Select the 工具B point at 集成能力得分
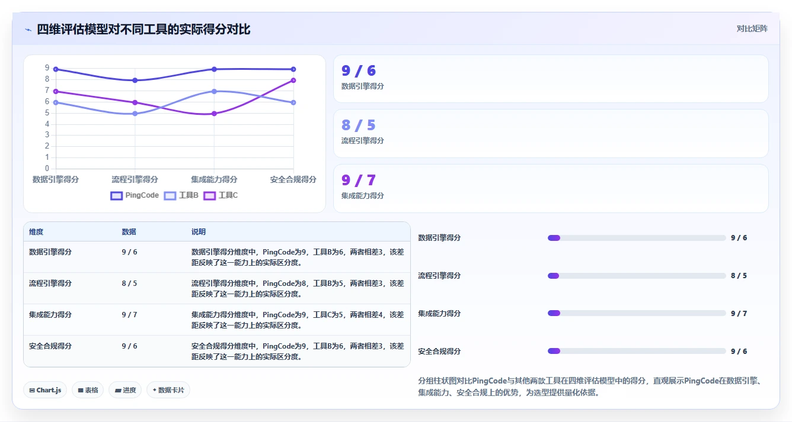 coord(214,91)
